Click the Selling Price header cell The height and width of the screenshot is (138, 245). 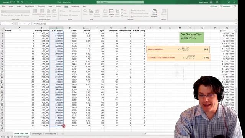pyautogui.click(x=42, y=31)
